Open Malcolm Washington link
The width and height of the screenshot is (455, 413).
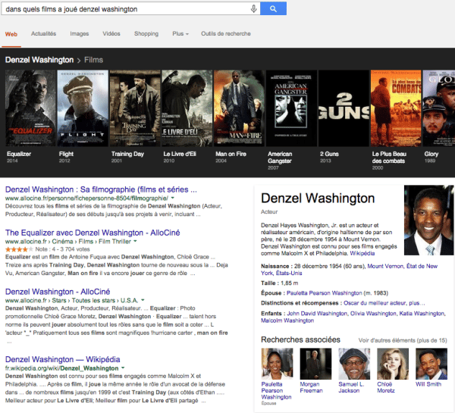click(x=287, y=321)
